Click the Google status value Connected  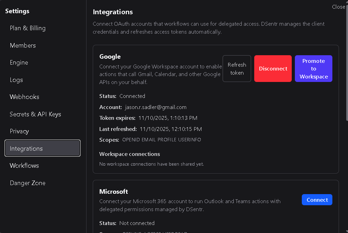(x=132, y=96)
